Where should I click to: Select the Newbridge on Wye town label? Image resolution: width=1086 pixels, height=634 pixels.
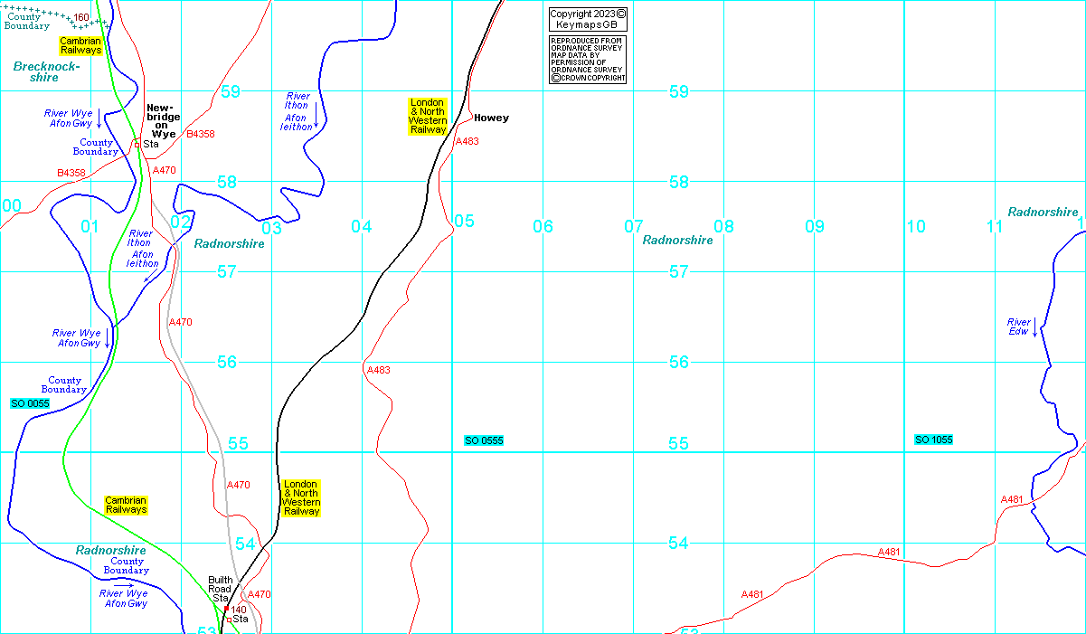[163, 120]
